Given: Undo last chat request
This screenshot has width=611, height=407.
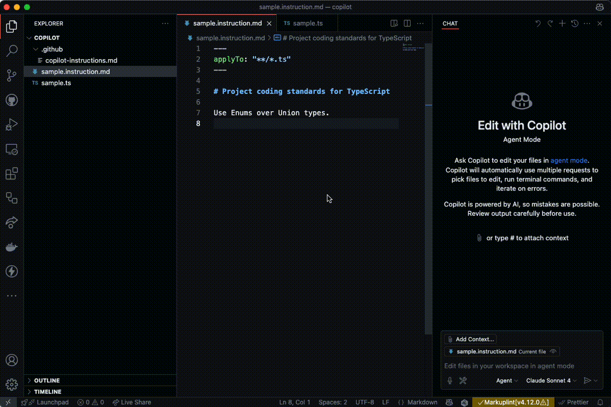Looking at the screenshot, I should click(538, 23).
